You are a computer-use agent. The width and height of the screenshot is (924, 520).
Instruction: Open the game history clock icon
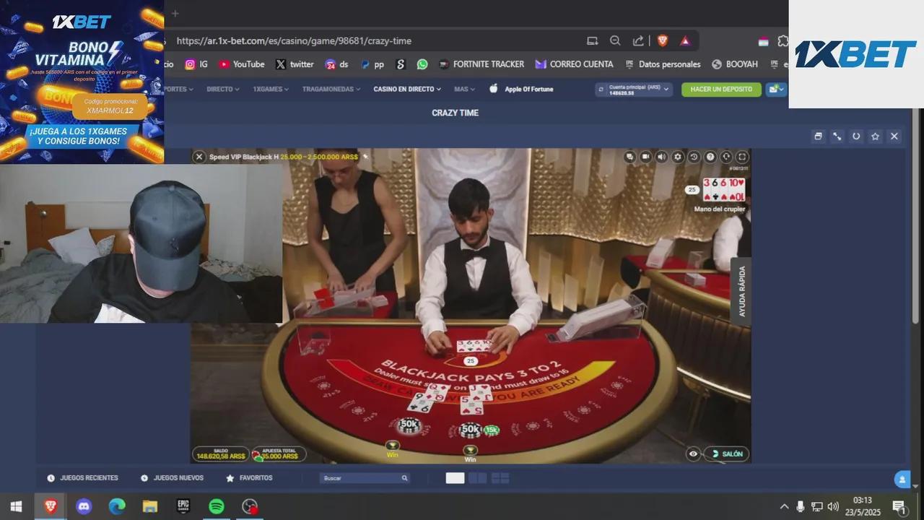(694, 157)
